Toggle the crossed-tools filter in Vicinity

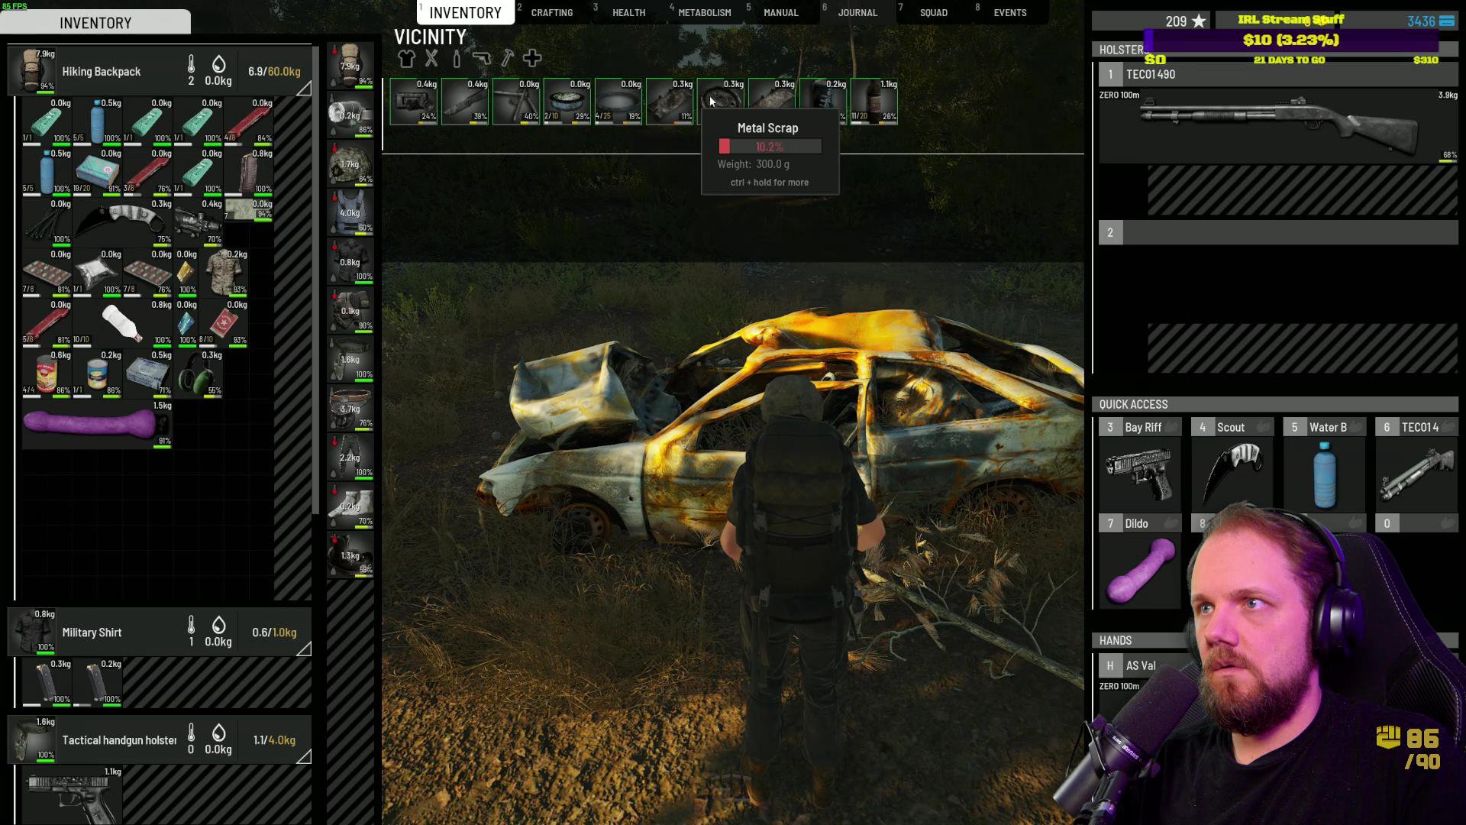(x=431, y=58)
